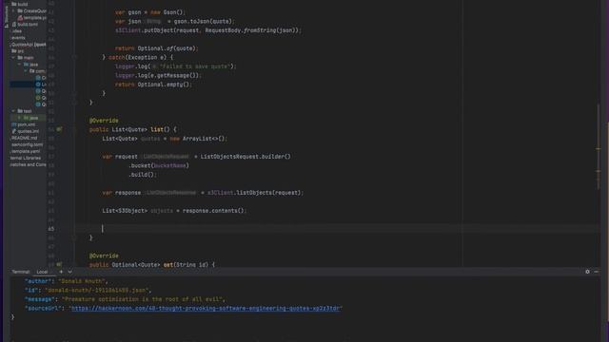
Task: Collapse the test folder in project tree
Action: (x=13, y=111)
